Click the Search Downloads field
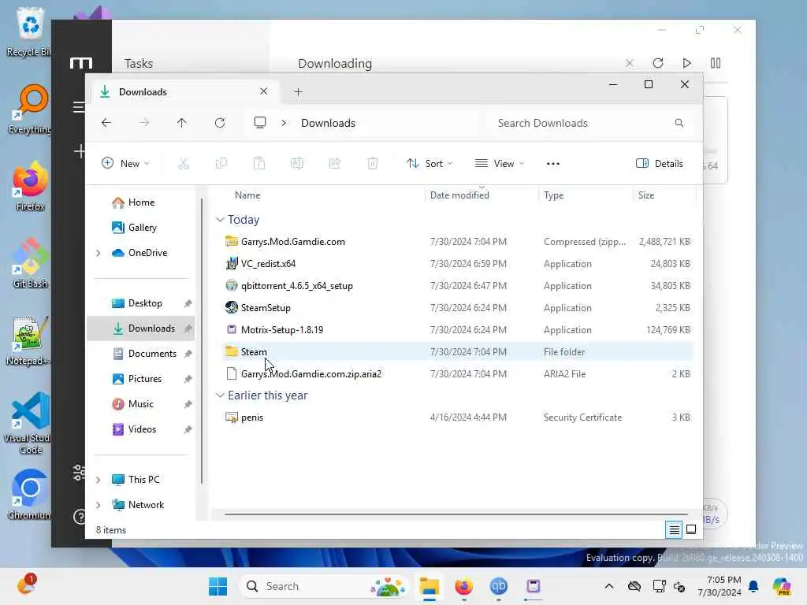This screenshot has width=807, height=605. coord(589,123)
